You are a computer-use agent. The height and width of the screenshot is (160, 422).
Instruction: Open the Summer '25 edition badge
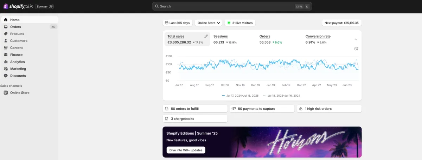[44, 6]
